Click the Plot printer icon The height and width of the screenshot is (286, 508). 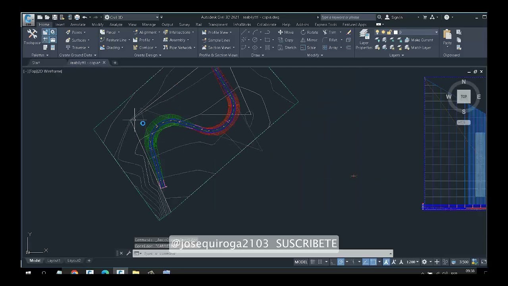pos(77,17)
